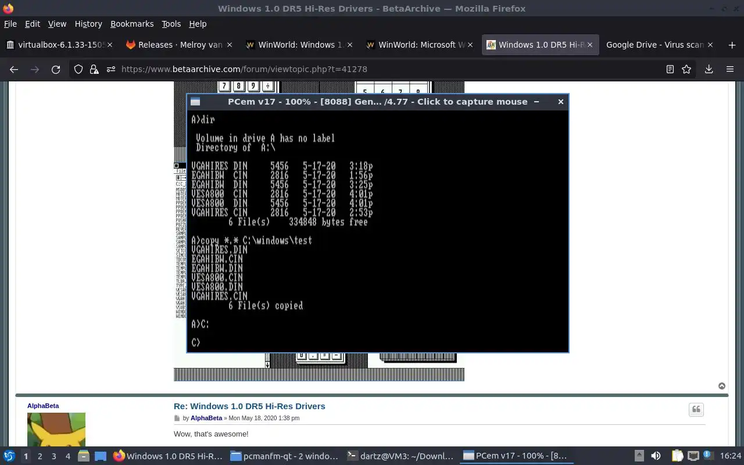Open the History menu

coord(88,24)
